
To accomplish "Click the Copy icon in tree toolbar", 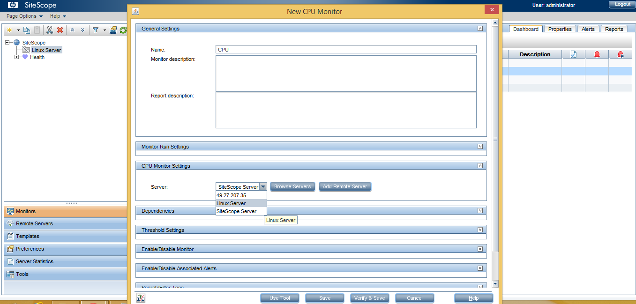I will [x=27, y=30].
